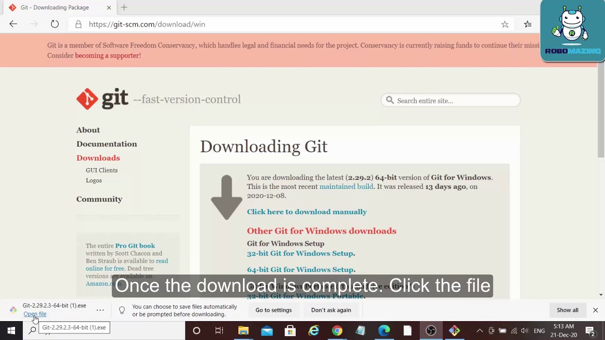
Task: Open the notification action center
Action: (590, 331)
